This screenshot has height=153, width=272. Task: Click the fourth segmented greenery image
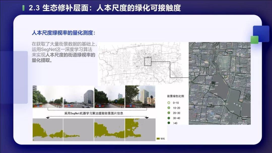pyautogui.click(x=140, y=130)
